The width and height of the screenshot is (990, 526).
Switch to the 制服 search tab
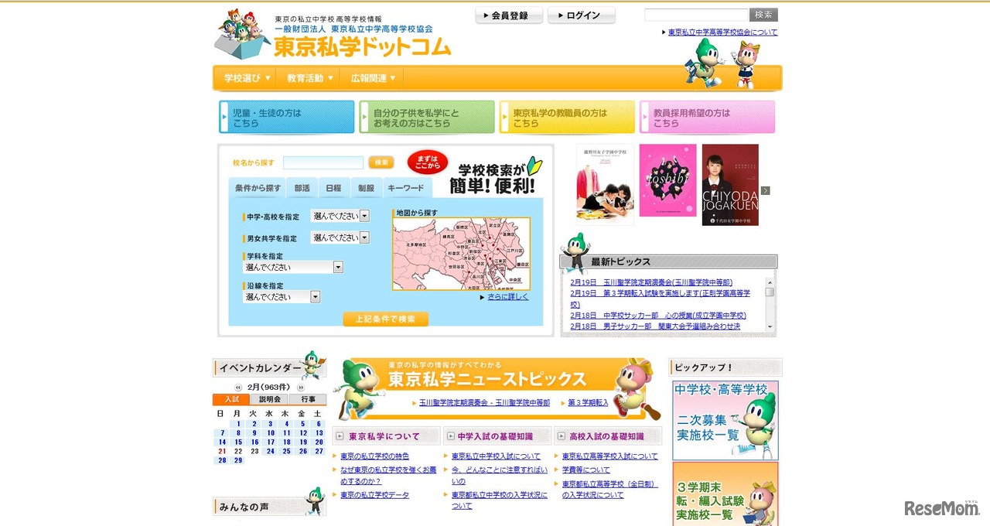coord(365,188)
